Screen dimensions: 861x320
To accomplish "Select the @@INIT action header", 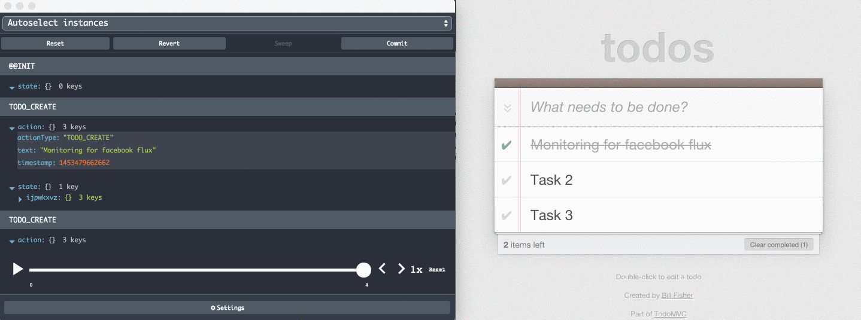I will tap(228, 66).
